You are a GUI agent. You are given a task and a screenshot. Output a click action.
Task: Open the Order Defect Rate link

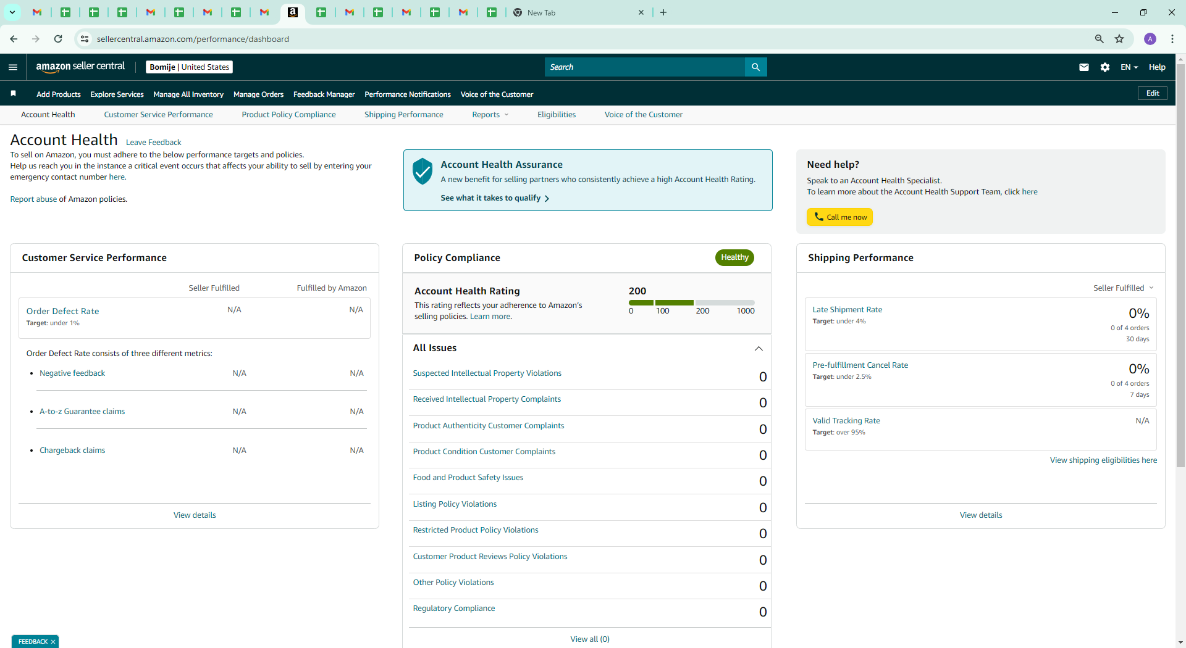62,312
